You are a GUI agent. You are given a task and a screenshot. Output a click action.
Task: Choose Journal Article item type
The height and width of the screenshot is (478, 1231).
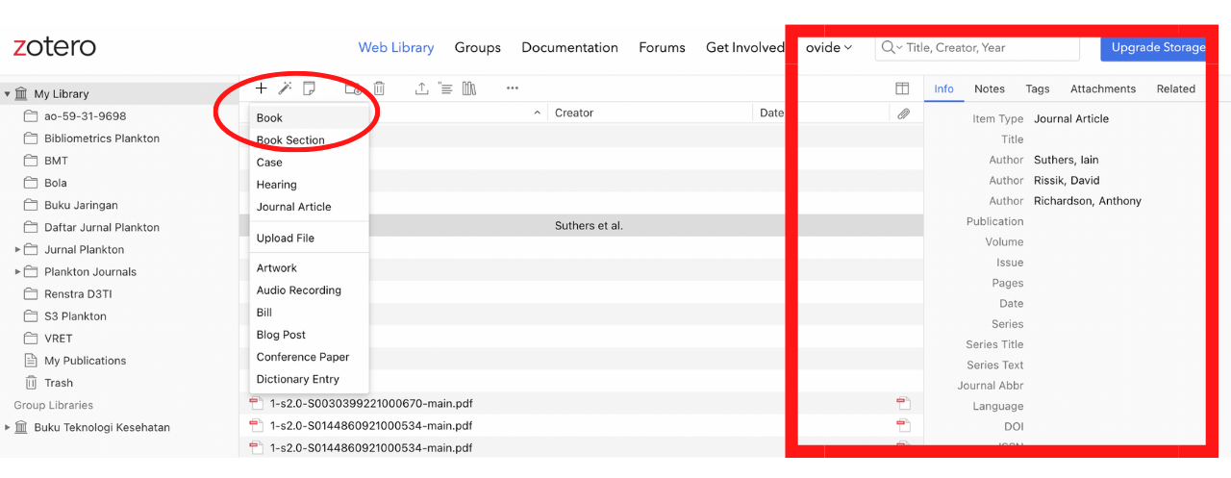click(309, 207)
